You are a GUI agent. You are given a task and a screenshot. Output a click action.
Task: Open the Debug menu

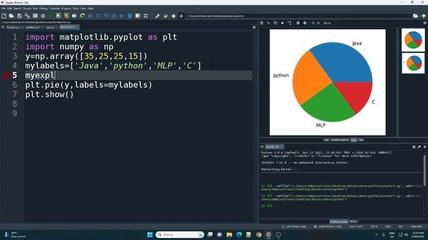pyautogui.click(x=43, y=9)
